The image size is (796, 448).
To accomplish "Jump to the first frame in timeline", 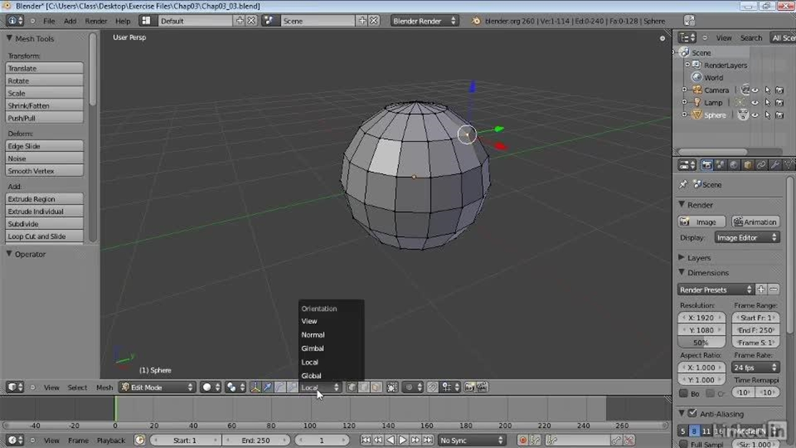I will point(366,441).
